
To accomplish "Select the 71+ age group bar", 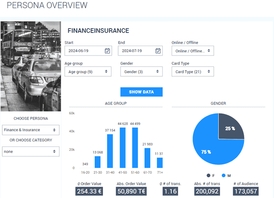I will tap(160, 163).
